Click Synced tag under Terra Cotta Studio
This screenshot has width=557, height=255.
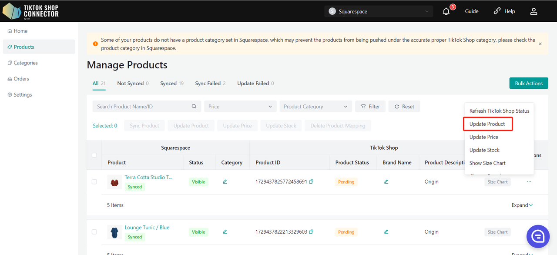pos(135,187)
